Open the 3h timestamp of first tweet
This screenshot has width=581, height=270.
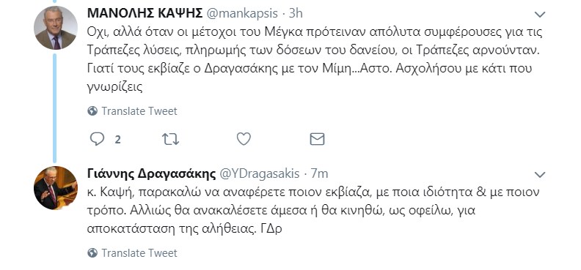tap(296, 13)
